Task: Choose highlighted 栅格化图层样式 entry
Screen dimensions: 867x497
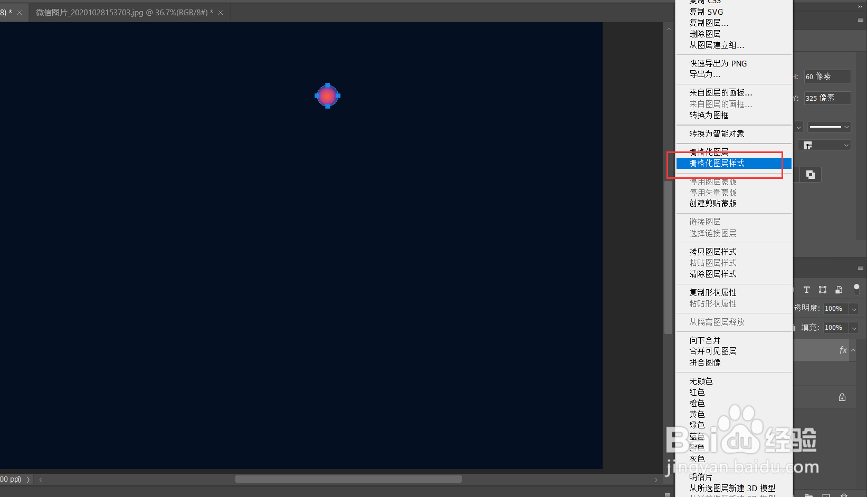Action: pyautogui.click(x=733, y=164)
